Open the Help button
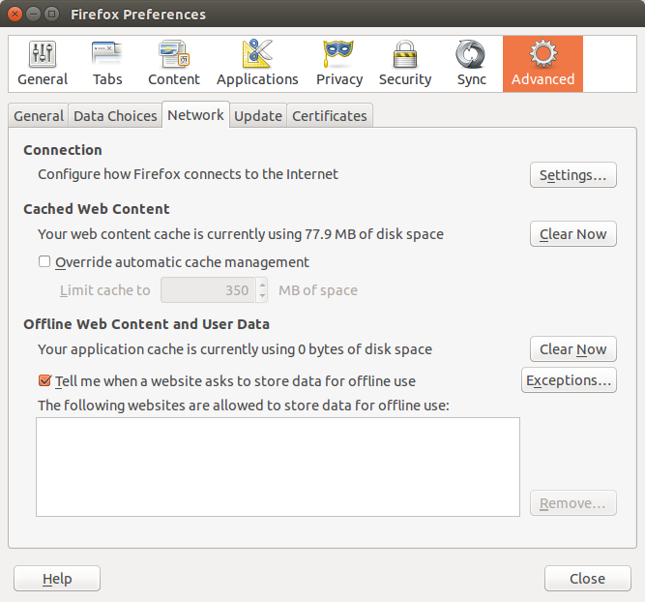Screen dimensions: 645x602 (x=57, y=579)
